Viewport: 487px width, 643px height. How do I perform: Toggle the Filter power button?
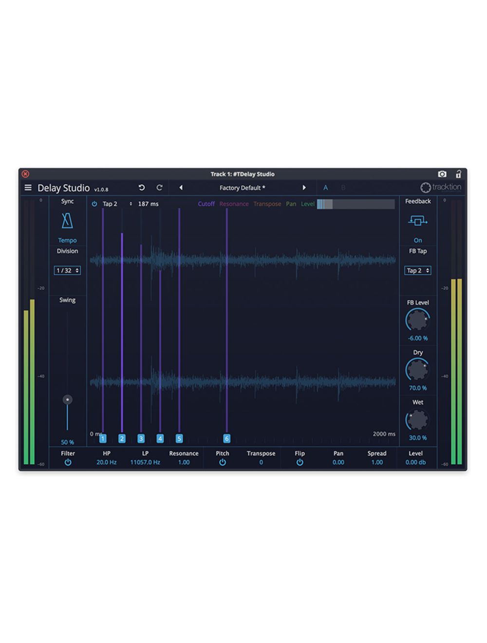(x=68, y=462)
